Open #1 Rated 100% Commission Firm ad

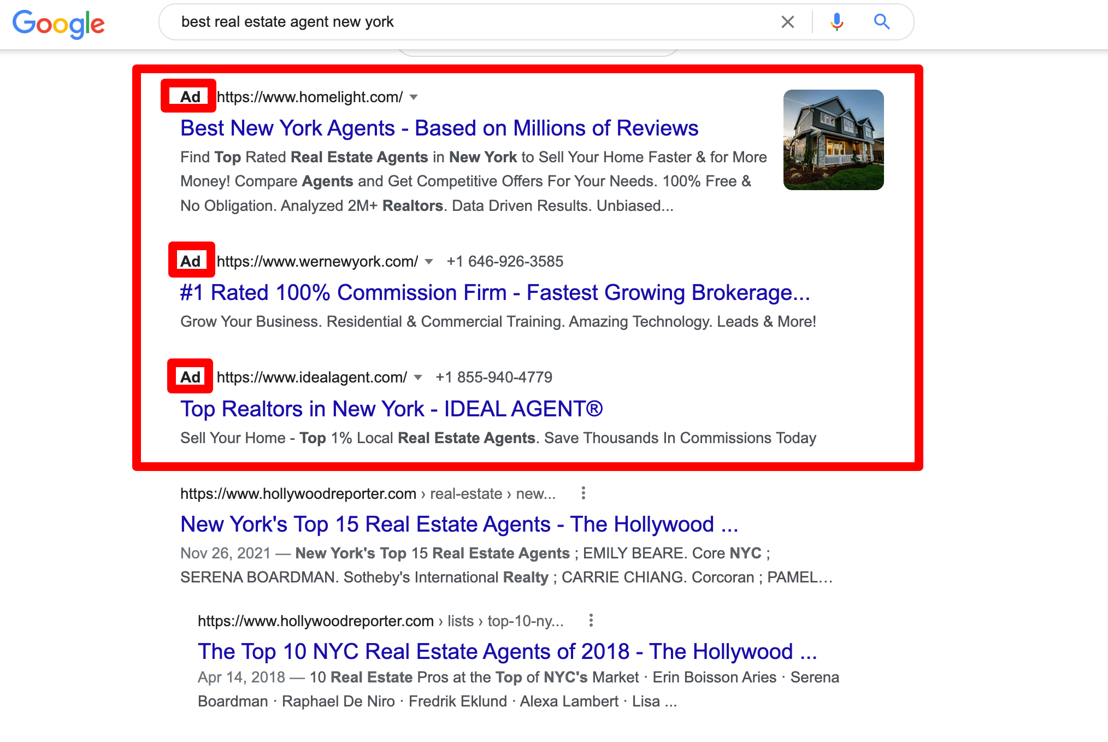(495, 293)
